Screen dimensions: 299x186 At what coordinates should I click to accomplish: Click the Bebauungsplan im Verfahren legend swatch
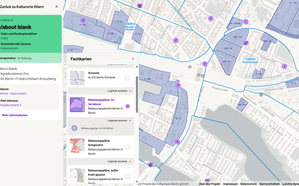click(x=74, y=128)
